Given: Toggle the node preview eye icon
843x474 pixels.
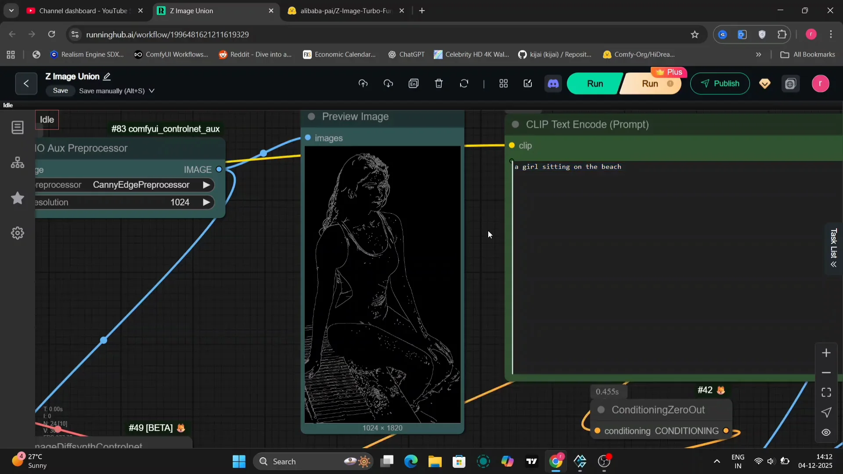Looking at the screenshot, I should (826, 433).
